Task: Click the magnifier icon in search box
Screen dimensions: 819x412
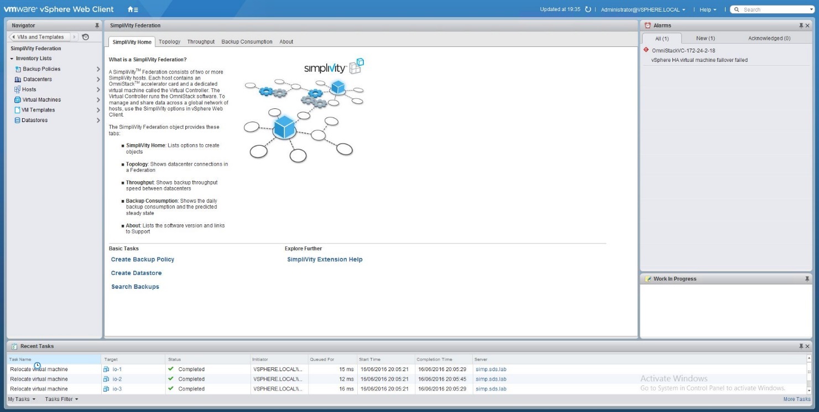Action: [x=737, y=9]
